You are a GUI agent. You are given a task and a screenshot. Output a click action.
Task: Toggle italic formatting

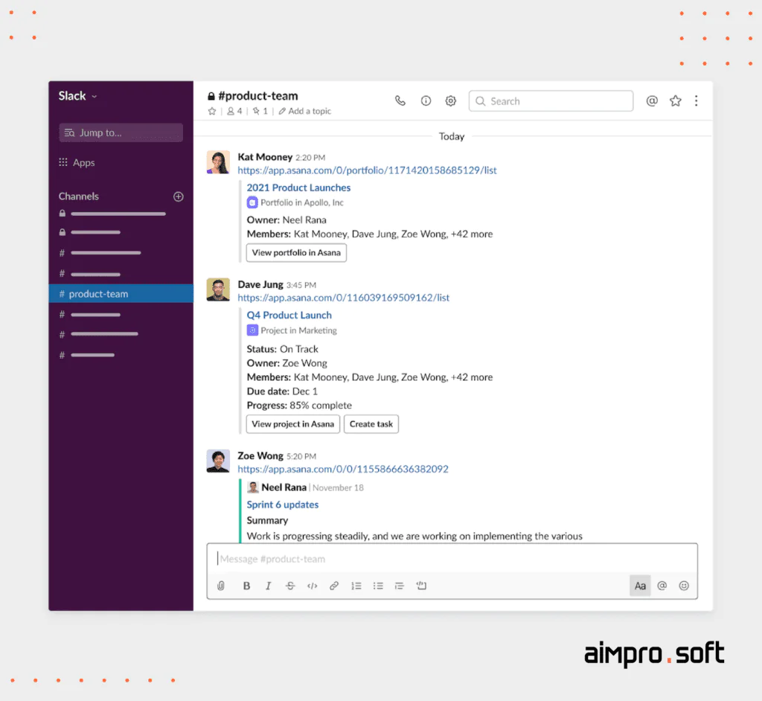pyautogui.click(x=268, y=586)
